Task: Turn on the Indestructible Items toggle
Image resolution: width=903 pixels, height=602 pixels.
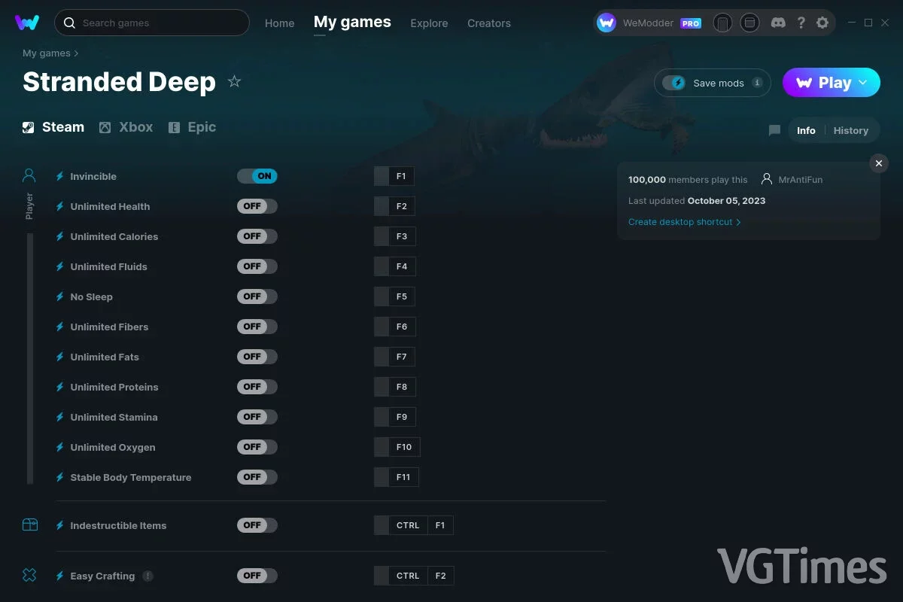Action: pos(257,525)
